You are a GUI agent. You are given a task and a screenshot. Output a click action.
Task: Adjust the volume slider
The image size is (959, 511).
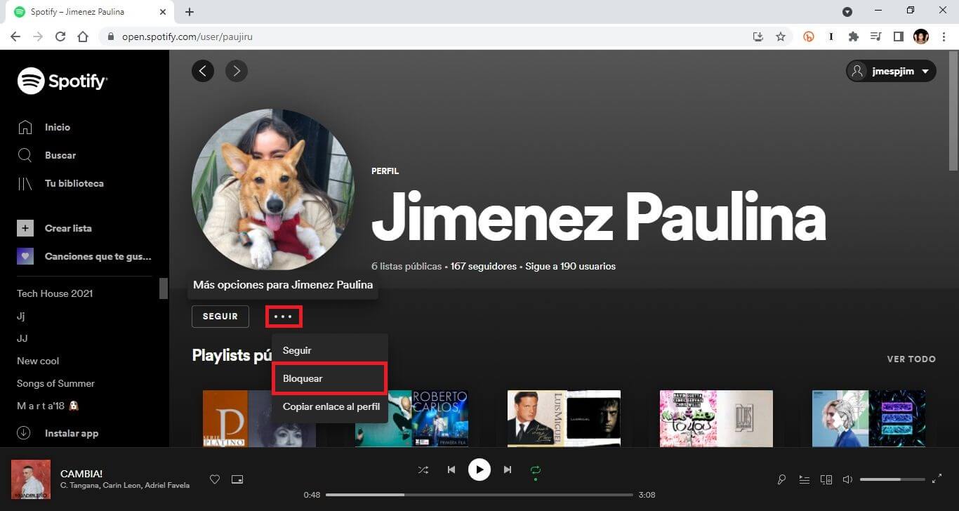click(x=892, y=479)
